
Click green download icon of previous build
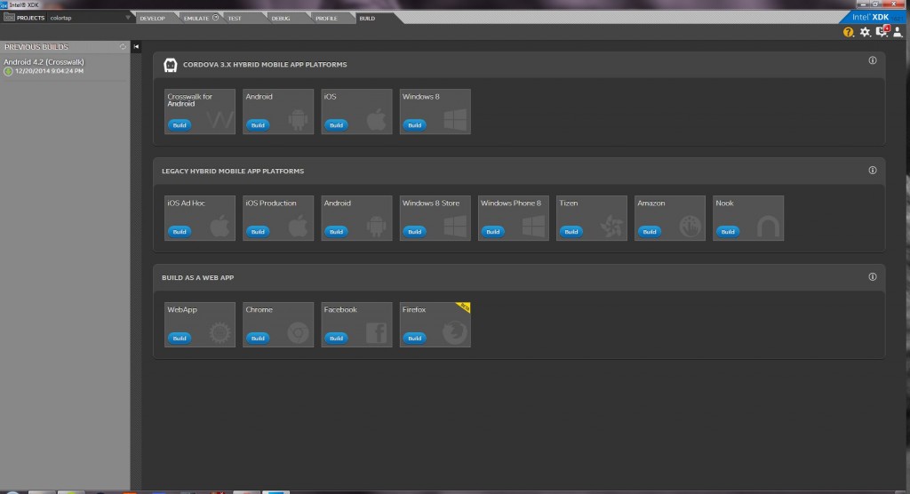point(8,71)
